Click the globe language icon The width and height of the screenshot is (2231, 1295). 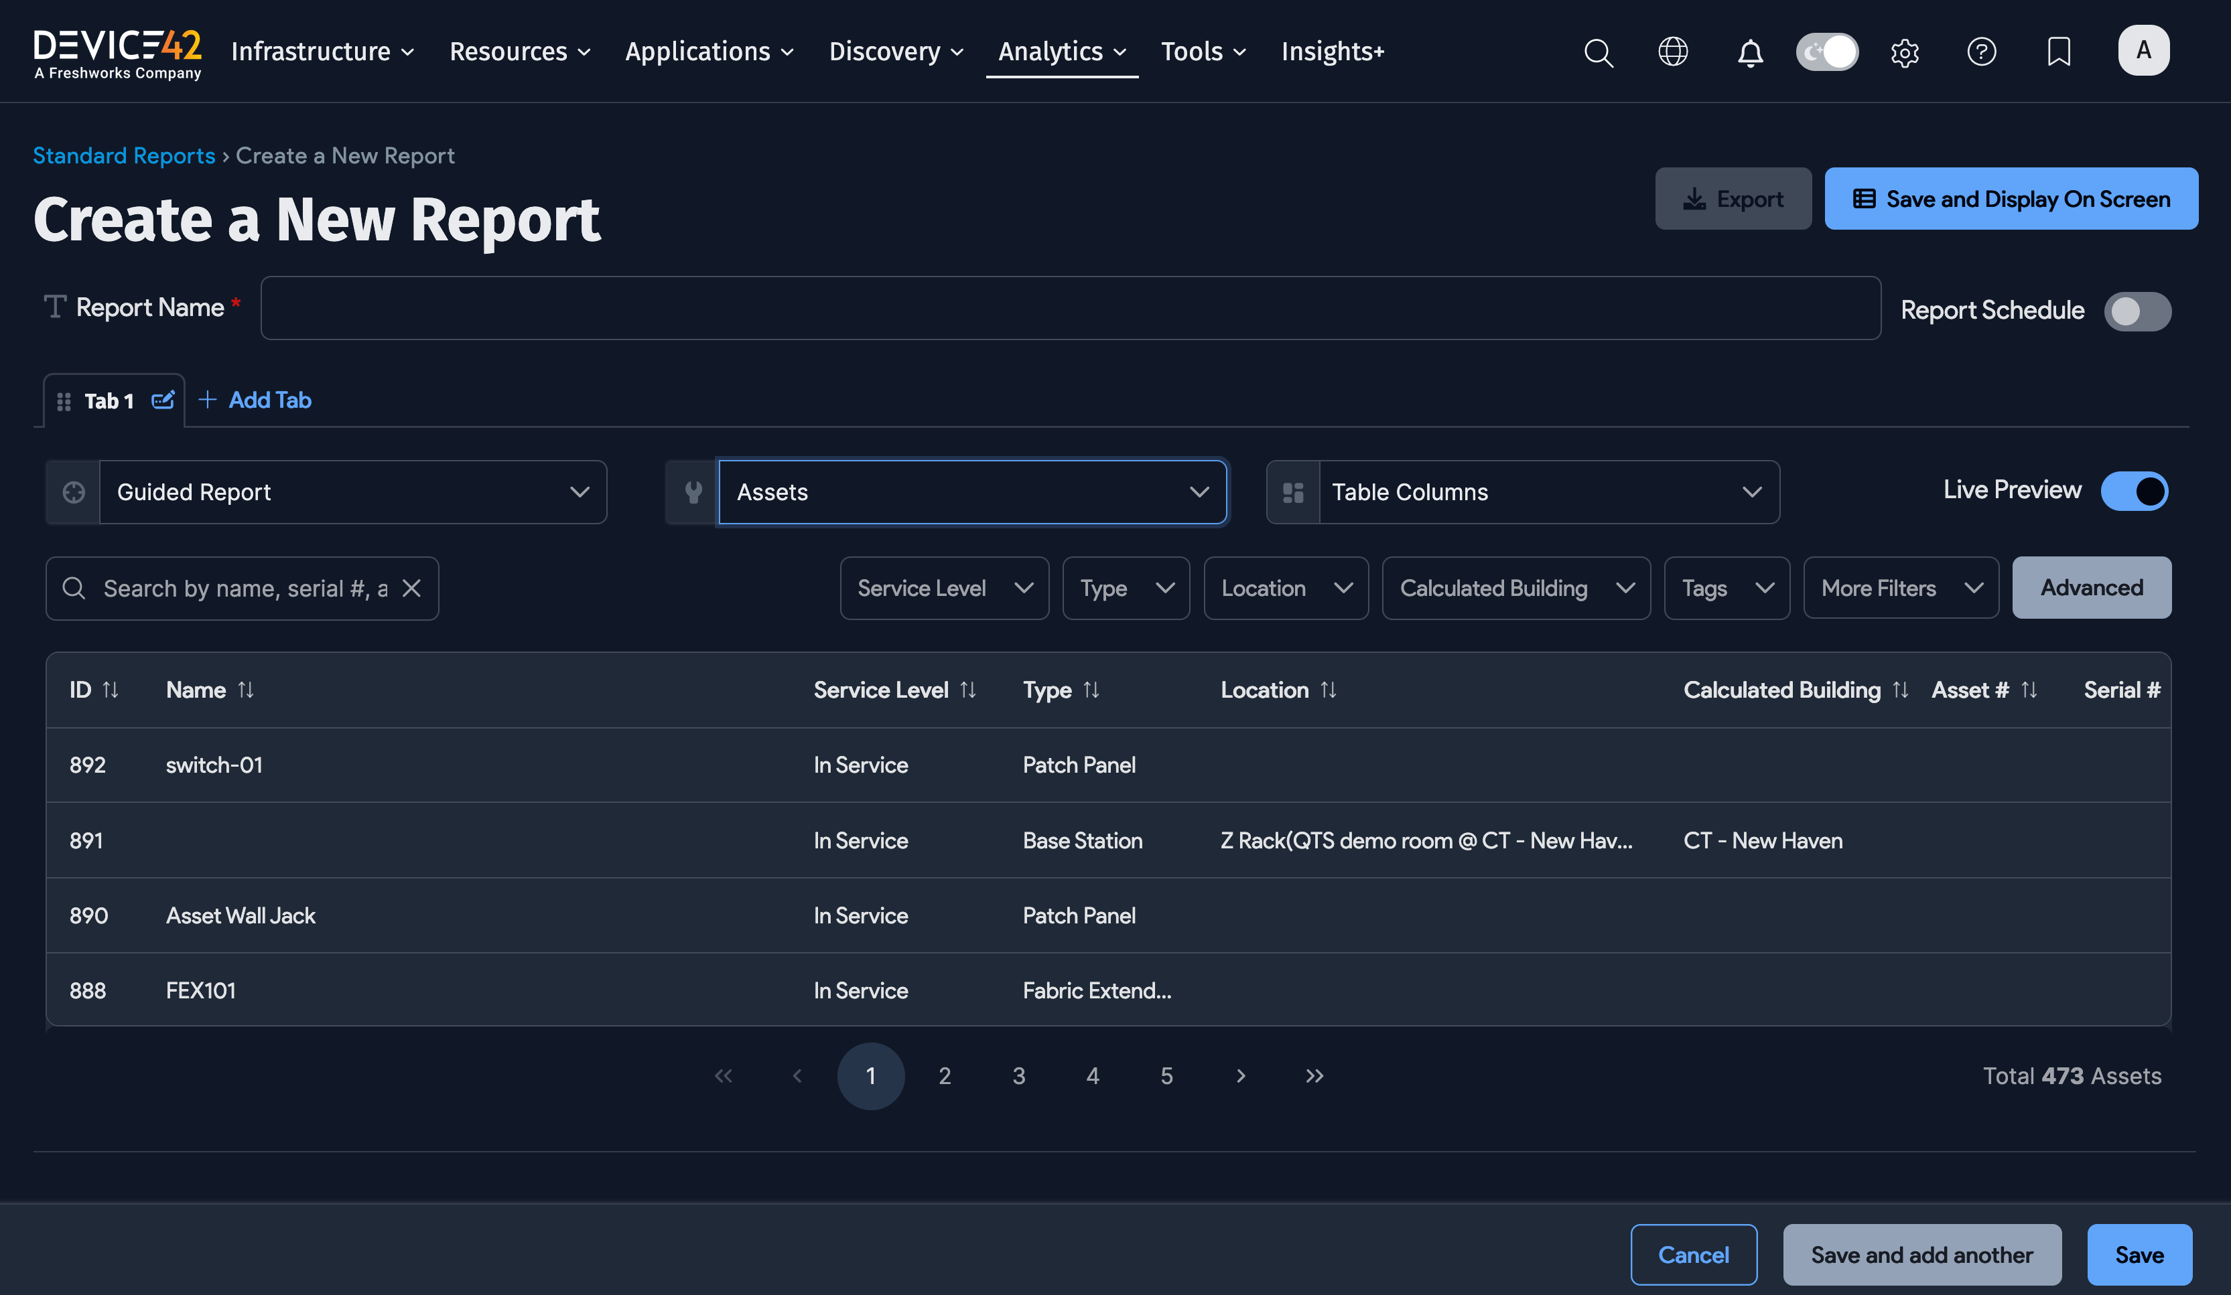tap(1674, 52)
